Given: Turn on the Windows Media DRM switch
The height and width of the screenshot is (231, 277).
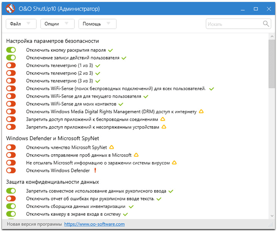Looking at the screenshot, I should click(x=11, y=111).
